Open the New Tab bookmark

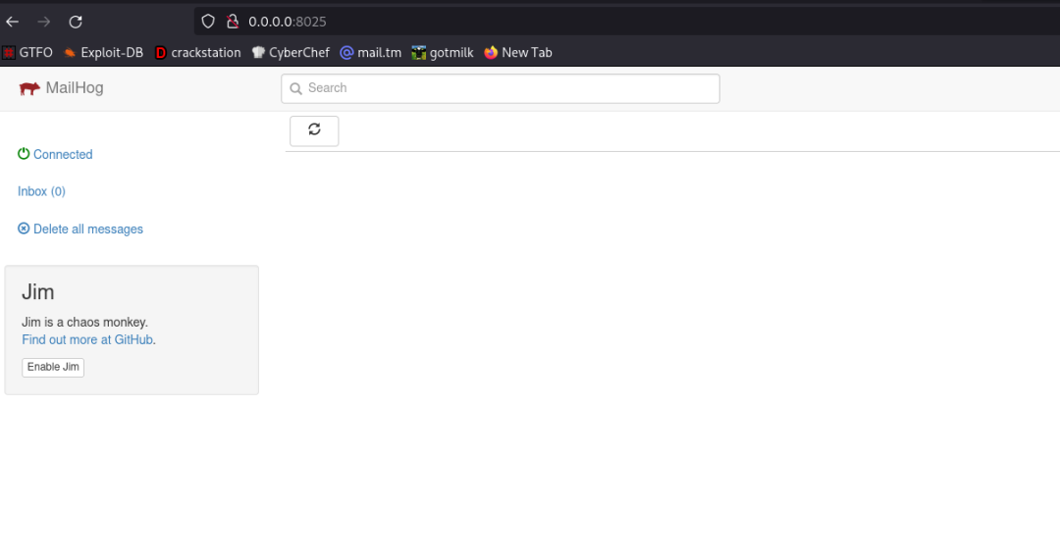[x=518, y=53]
